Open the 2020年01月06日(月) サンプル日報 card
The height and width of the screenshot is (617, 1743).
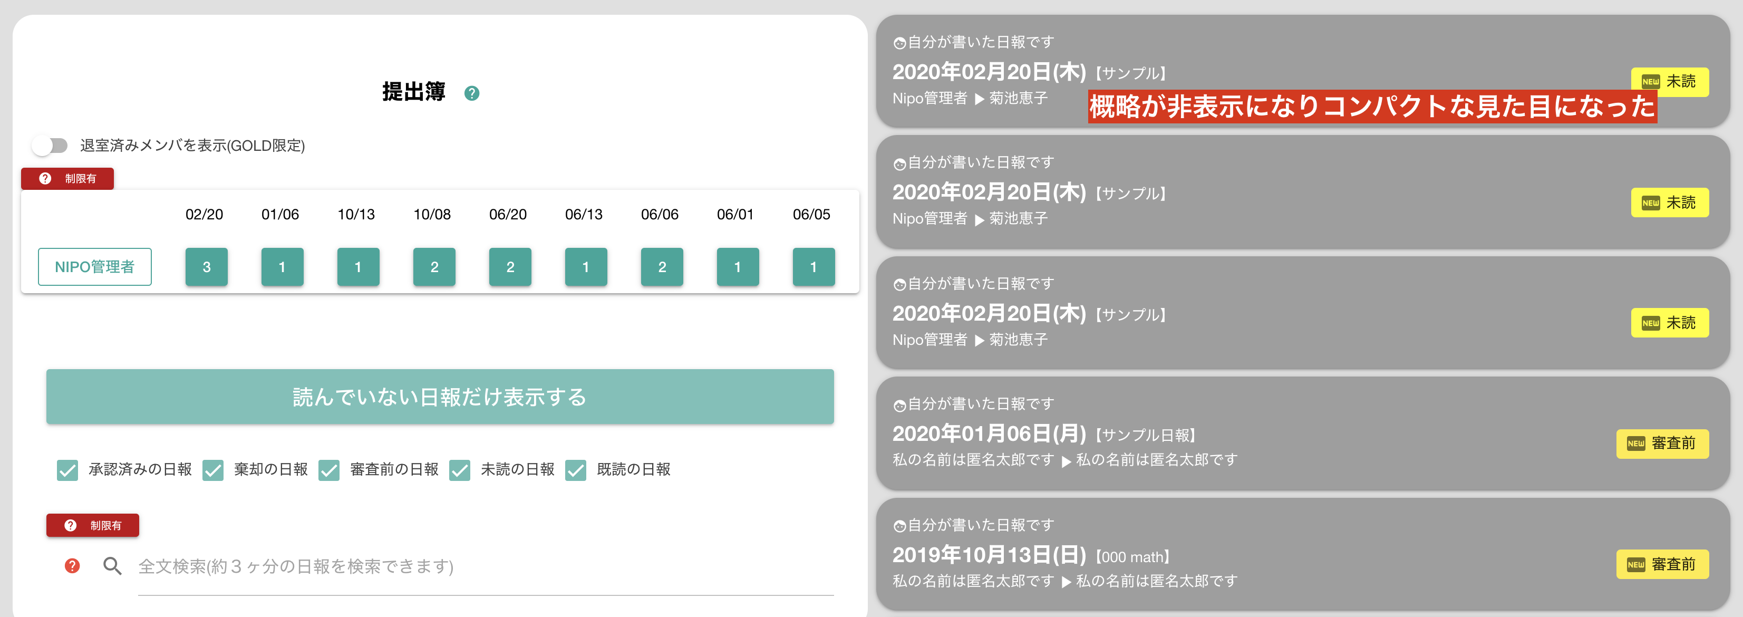point(1303,433)
